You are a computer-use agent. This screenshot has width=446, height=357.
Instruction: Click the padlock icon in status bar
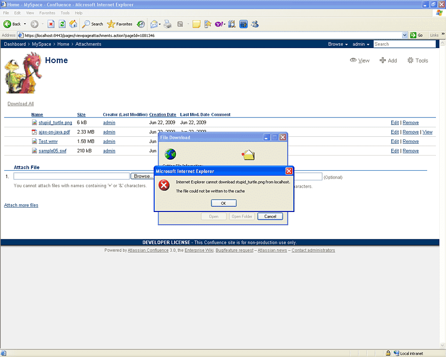click(388, 353)
